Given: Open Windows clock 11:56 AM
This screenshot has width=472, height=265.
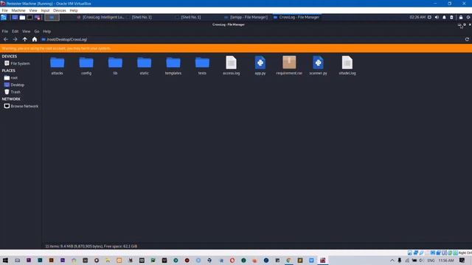Looking at the screenshot, I should [x=446, y=261].
